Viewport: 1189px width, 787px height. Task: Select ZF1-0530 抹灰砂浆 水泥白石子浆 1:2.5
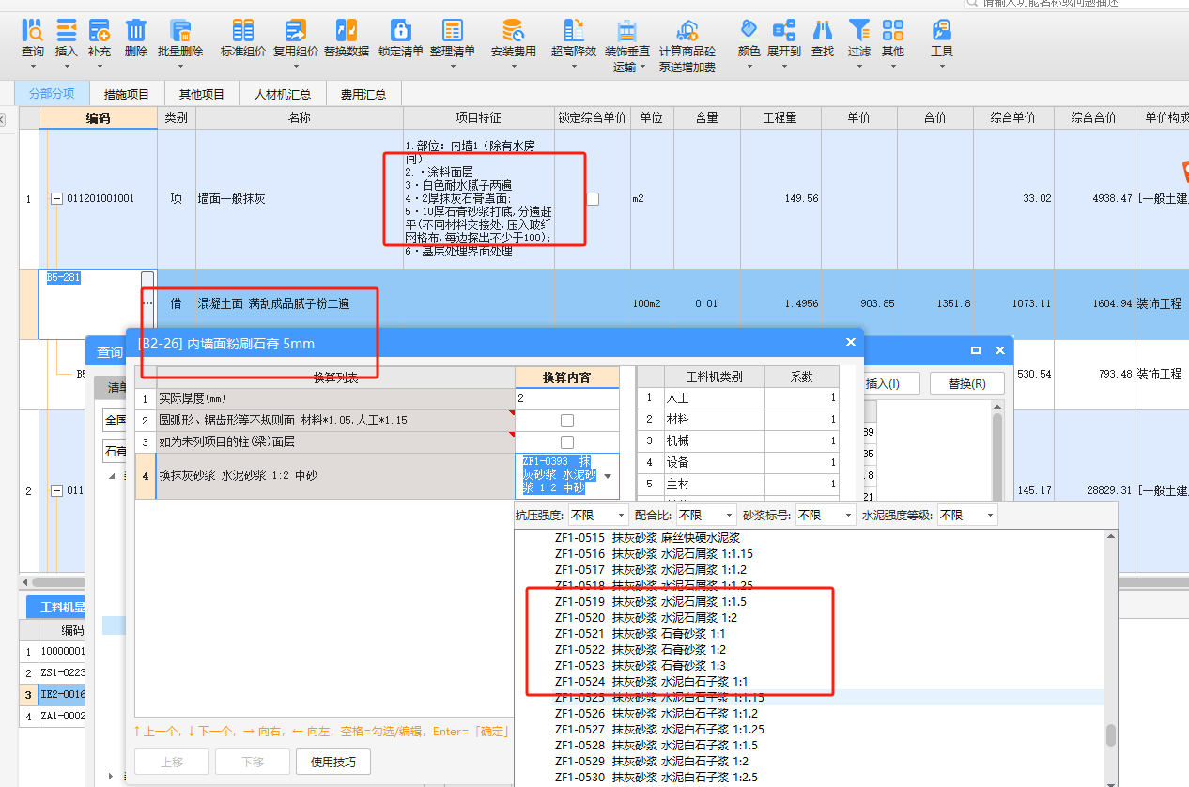click(x=656, y=778)
